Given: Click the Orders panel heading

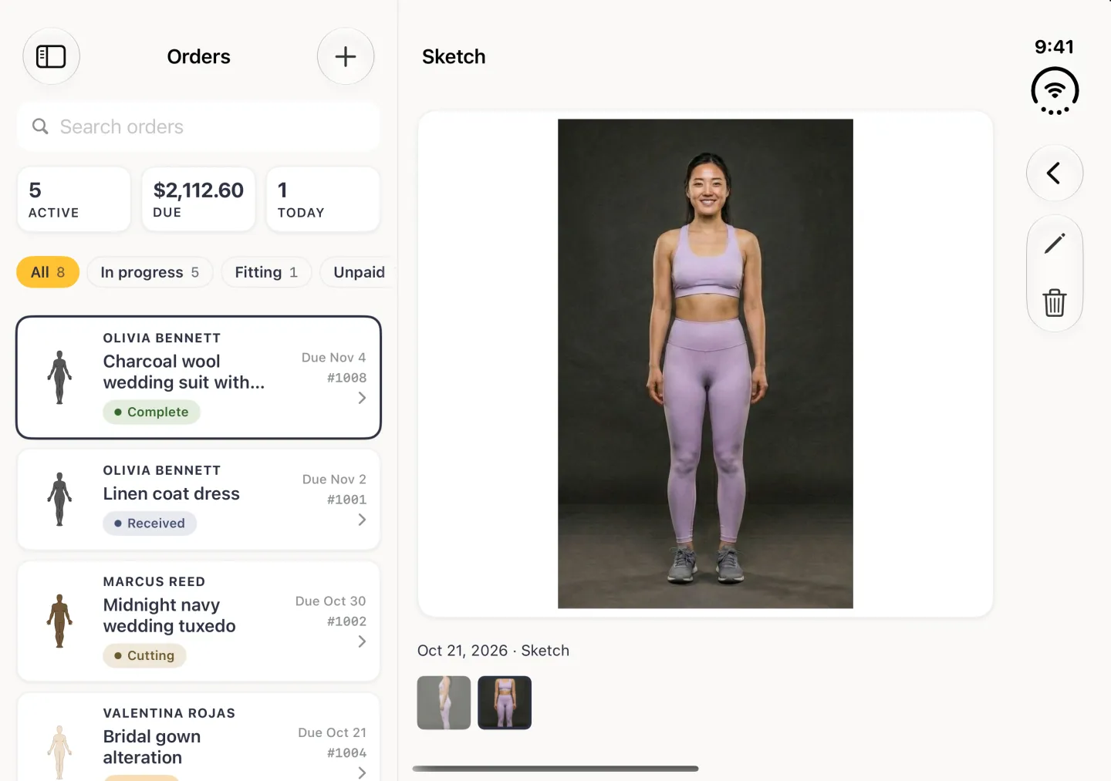Looking at the screenshot, I should click(x=198, y=56).
